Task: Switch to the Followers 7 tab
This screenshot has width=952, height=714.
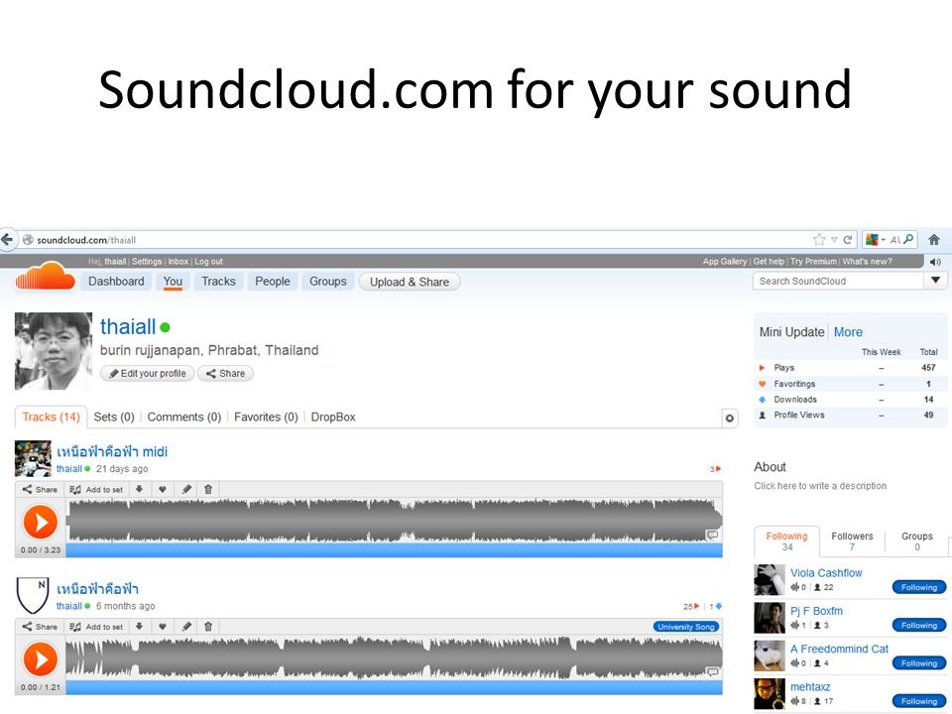Action: tap(852, 541)
